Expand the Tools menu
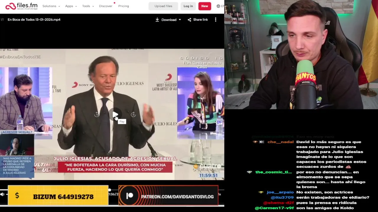The width and height of the screenshot is (378, 212). (x=88, y=6)
